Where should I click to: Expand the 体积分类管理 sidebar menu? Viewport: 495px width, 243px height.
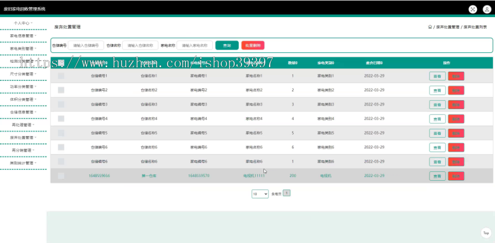pos(23,99)
